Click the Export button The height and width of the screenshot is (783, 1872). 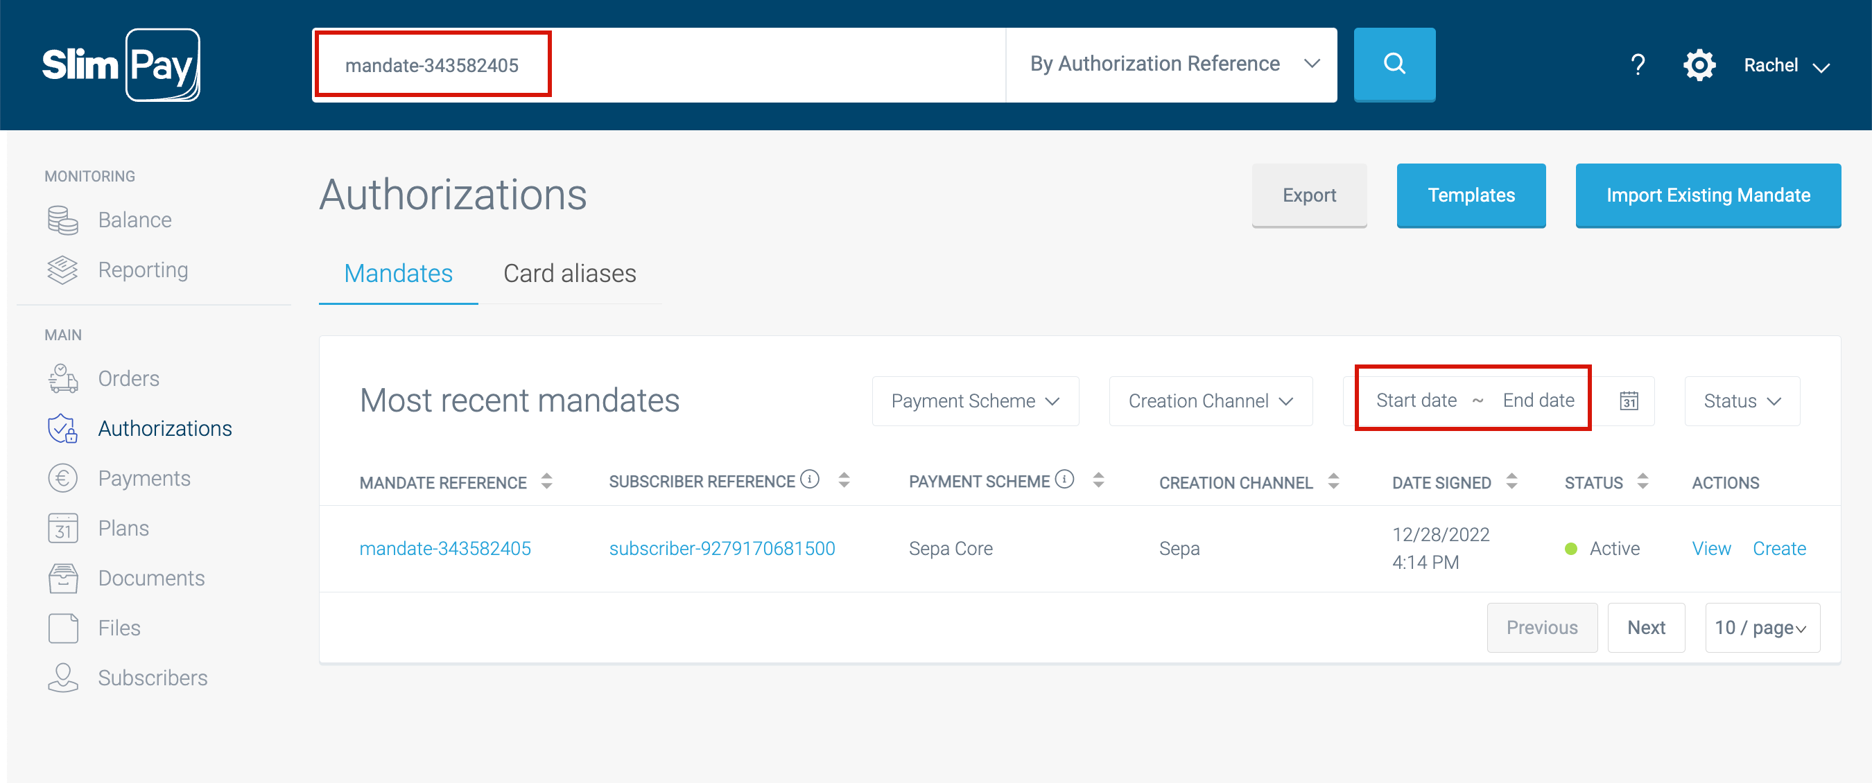tap(1309, 195)
